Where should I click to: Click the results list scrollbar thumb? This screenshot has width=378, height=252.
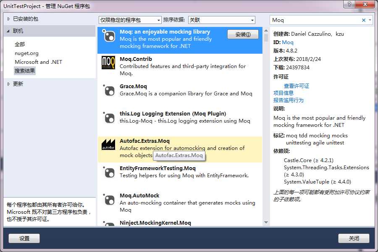tap(266, 38)
